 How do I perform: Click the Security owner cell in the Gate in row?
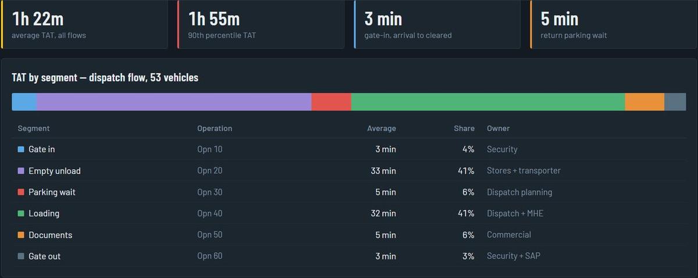[x=502, y=149]
